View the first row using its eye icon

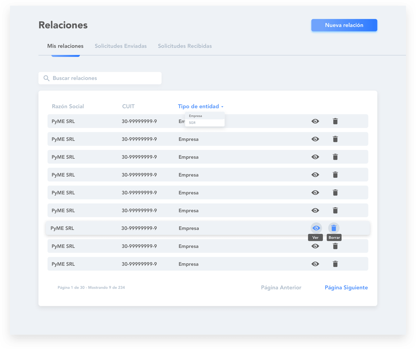pyautogui.click(x=315, y=121)
